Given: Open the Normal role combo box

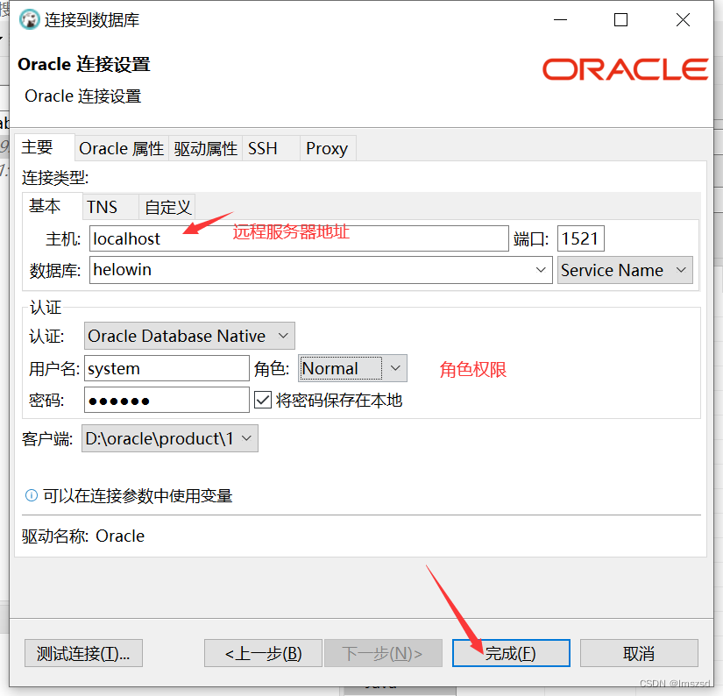Looking at the screenshot, I should [393, 368].
